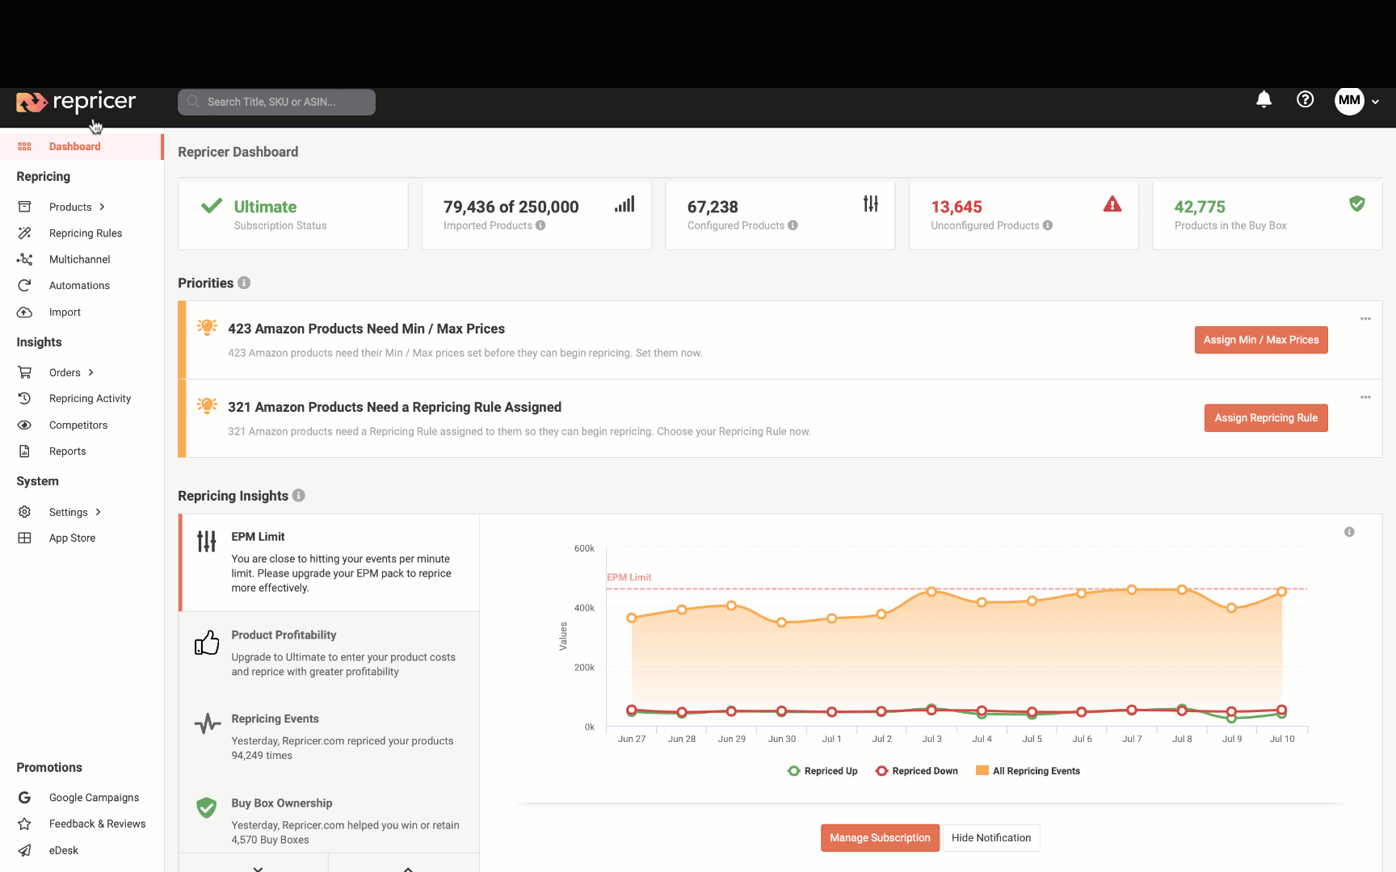Click the Reports document icon
The image size is (1396, 872).
24,451
